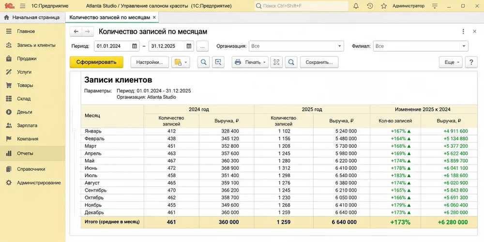Go back with the left arrow button
This screenshot has width=484, height=242.
(76, 31)
